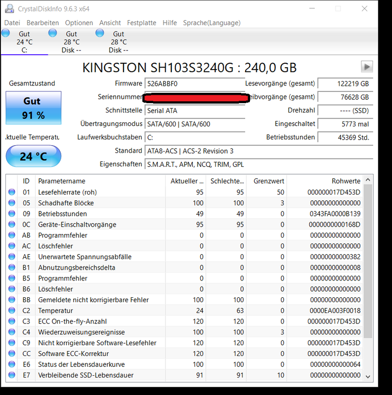Click the Schnittstelle field Serial ATA
The image size is (392, 395).
pyautogui.click(x=195, y=111)
